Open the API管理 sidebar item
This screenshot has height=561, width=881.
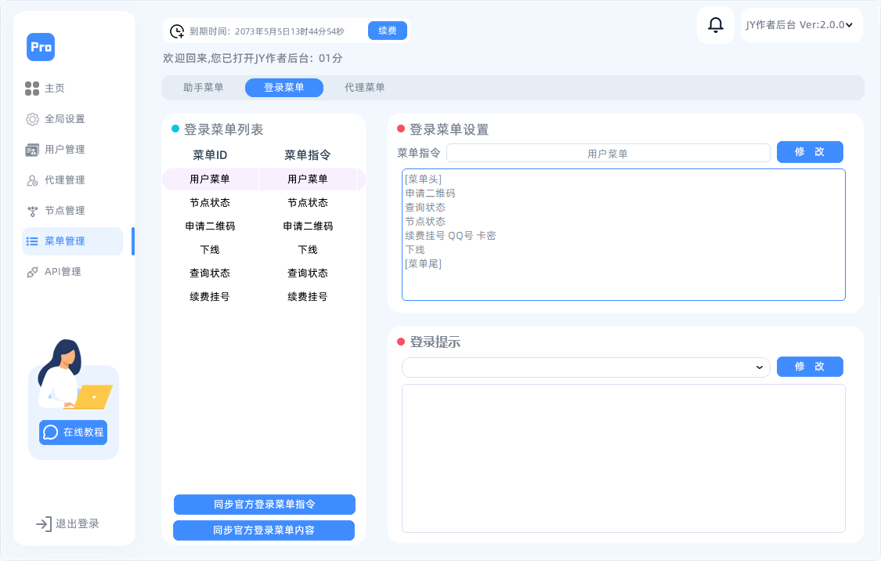click(33, 272)
